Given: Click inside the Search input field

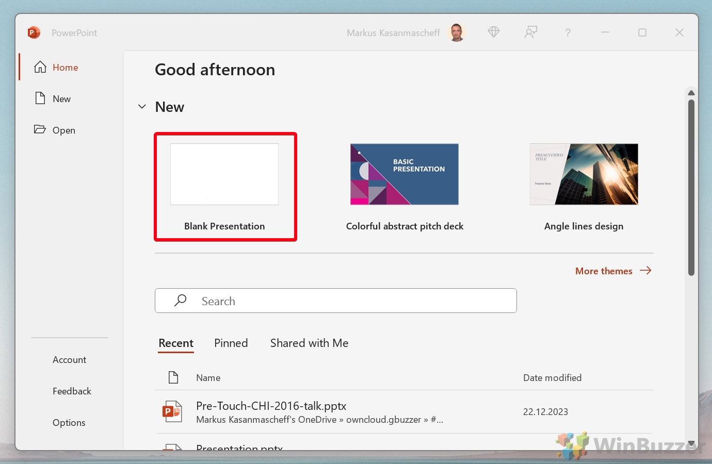Looking at the screenshot, I should click(336, 301).
